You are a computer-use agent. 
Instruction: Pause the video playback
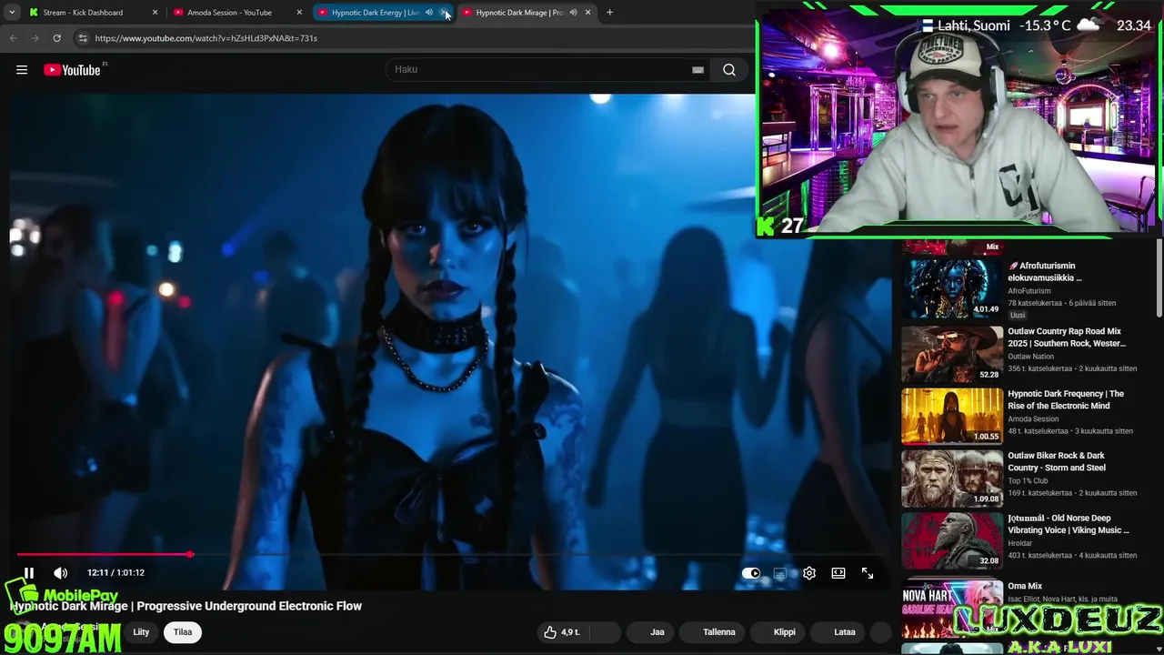tap(28, 573)
